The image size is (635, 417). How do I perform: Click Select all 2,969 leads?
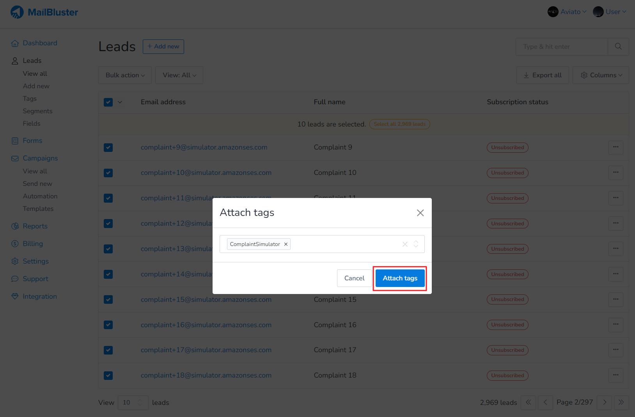click(x=400, y=124)
